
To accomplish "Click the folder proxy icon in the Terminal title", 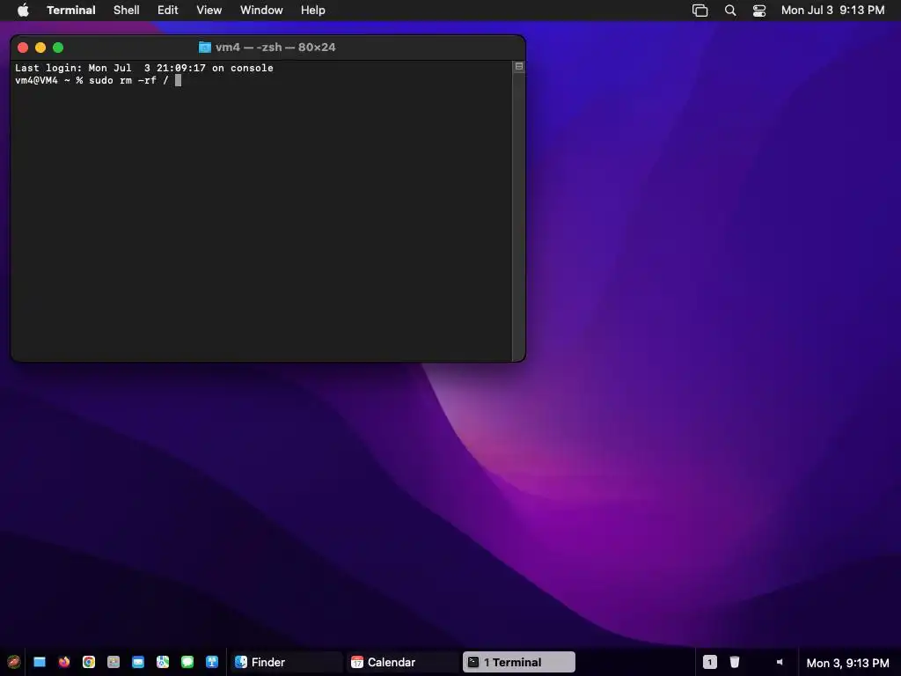I will click(x=204, y=48).
